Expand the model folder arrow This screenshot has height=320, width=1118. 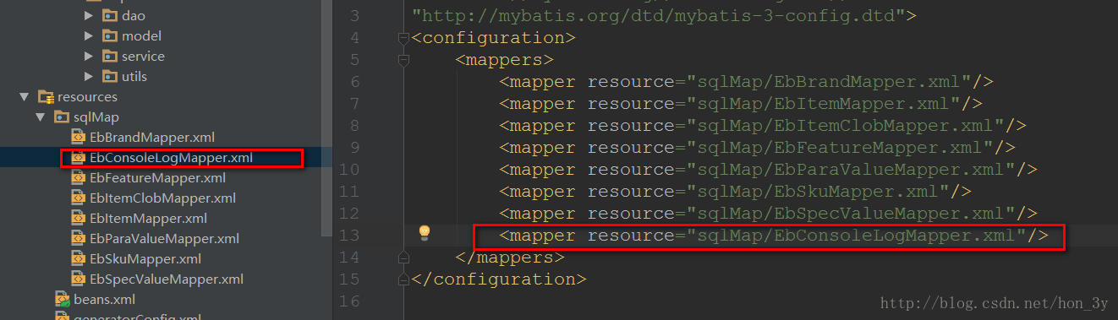pyautogui.click(x=89, y=35)
